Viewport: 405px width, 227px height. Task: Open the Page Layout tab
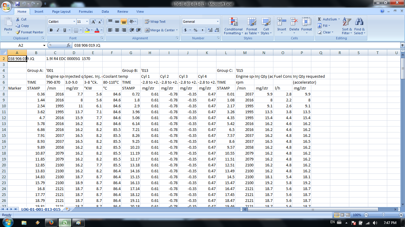click(x=61, y=12)
